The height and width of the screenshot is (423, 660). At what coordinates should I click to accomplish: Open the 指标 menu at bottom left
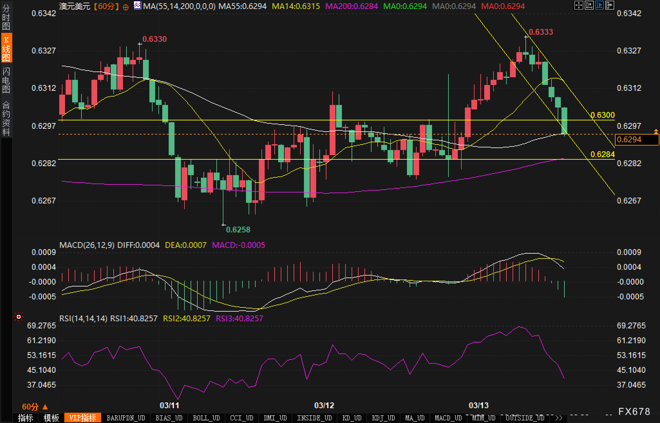pyautogui.click(x=25, y=418)
